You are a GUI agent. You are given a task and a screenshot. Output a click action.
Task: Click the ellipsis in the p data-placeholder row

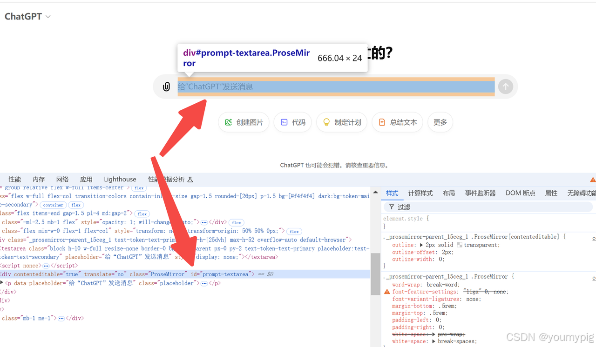click(204, 283)
